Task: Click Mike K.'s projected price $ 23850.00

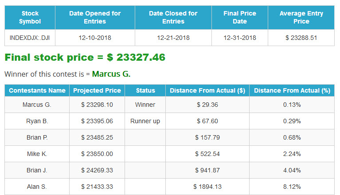Action: tap(97, 154)
